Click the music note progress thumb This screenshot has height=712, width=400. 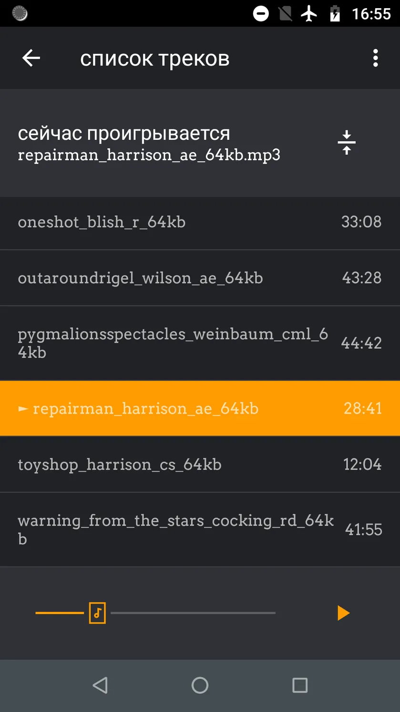point(97,613)
